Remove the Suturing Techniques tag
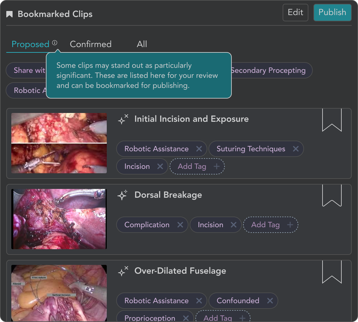Viewport: 358px width, 322px height. [296, 149]
